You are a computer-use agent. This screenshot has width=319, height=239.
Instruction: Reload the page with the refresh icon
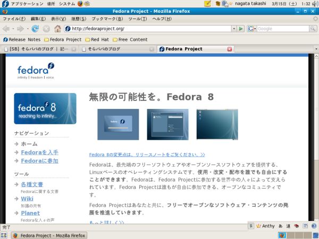(x=35, y=29)
